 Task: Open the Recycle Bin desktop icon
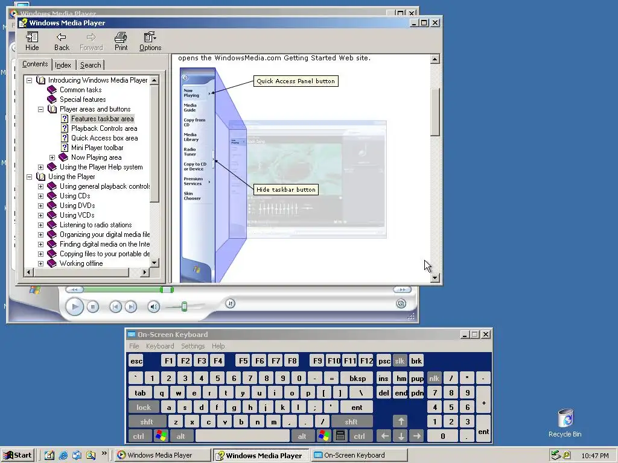(x=565, y=423)
